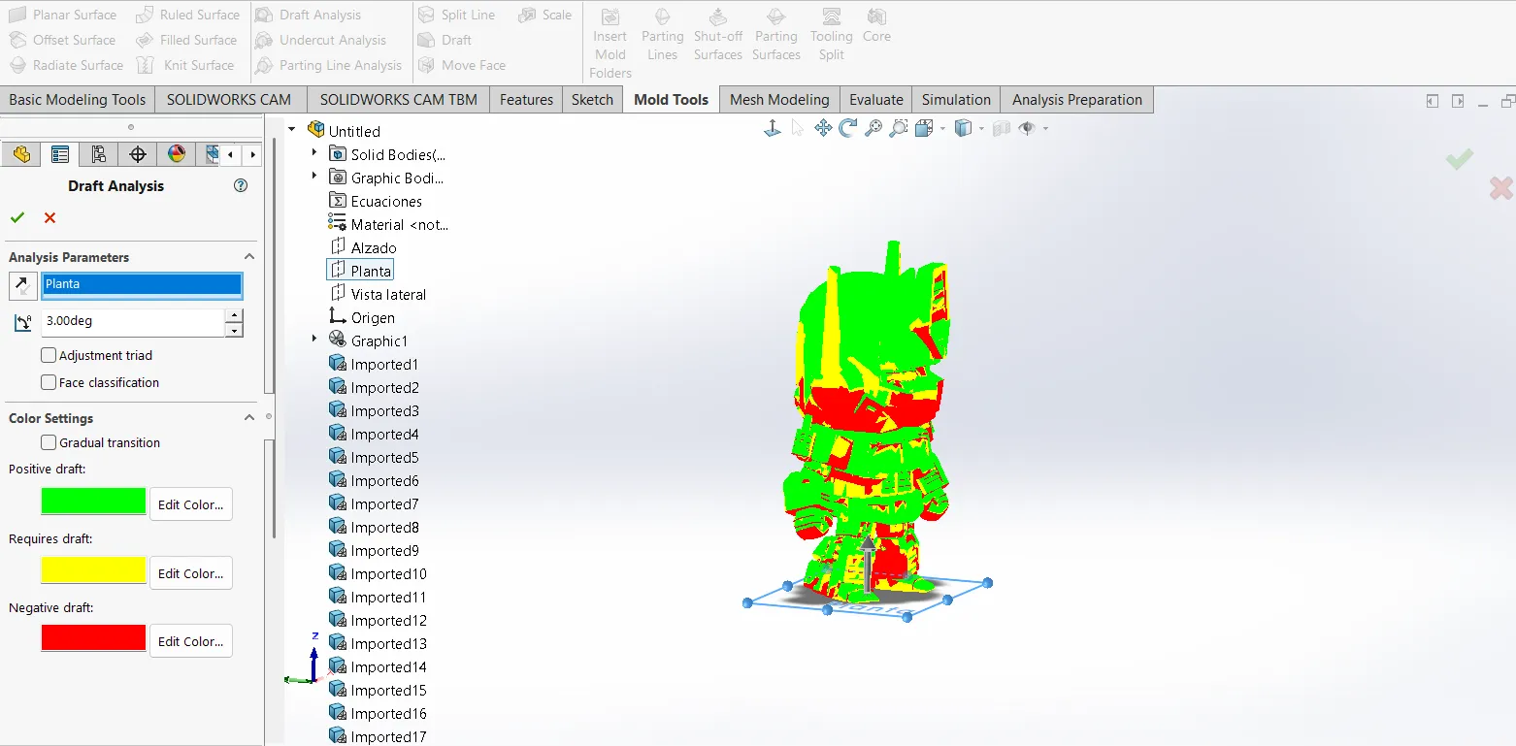Image resolution: width=1516 pixels, height=746 pixels.
Task: Switch to the SOLIDWORKS CAM TBM tab
Action: coord(399,99)
